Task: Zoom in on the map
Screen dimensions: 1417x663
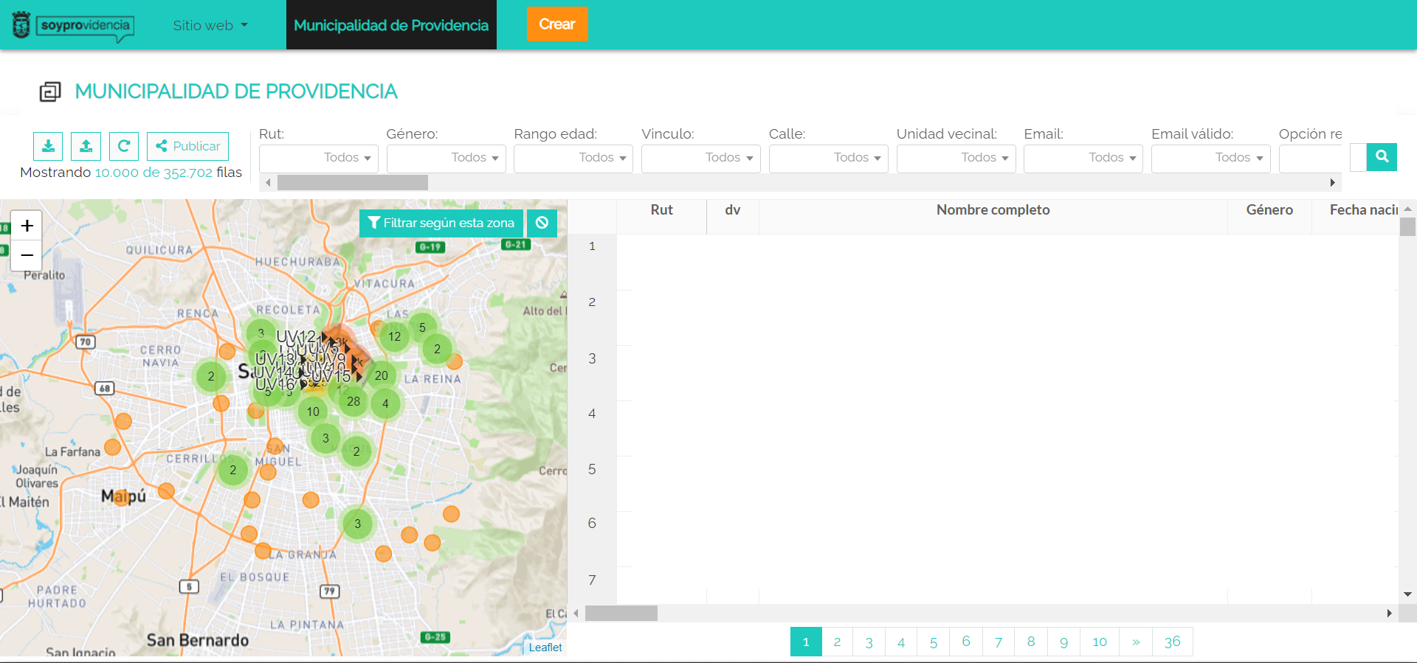Action: coord(27,226)
